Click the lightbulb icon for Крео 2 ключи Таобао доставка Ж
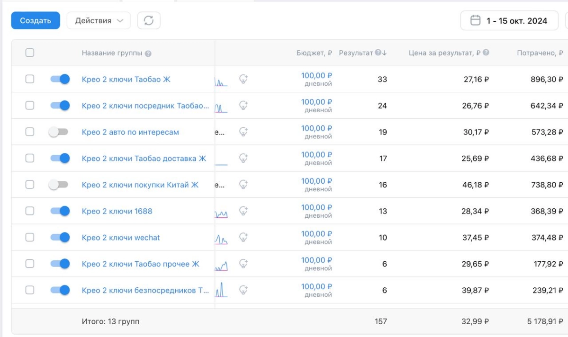 243,158
